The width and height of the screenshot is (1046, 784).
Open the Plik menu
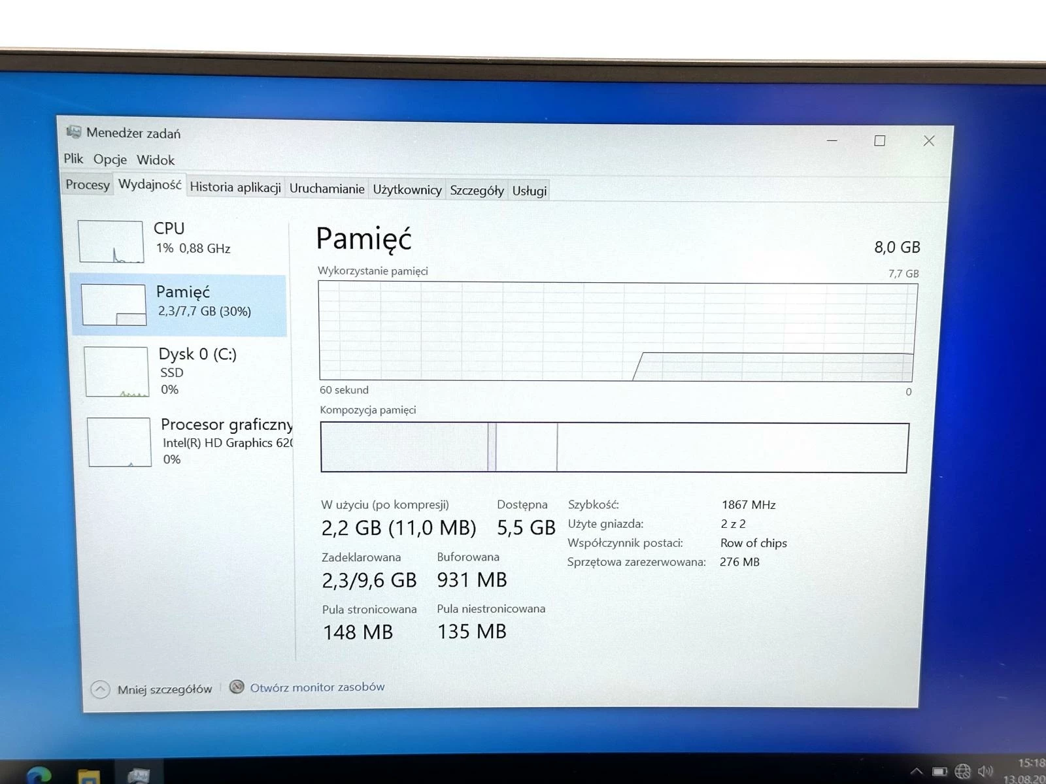pos(73,159)
